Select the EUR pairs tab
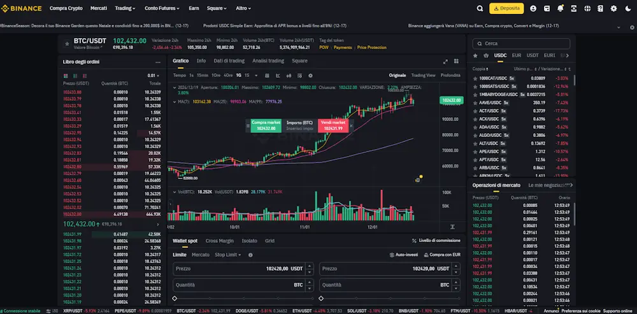 (x=517, y=55)
